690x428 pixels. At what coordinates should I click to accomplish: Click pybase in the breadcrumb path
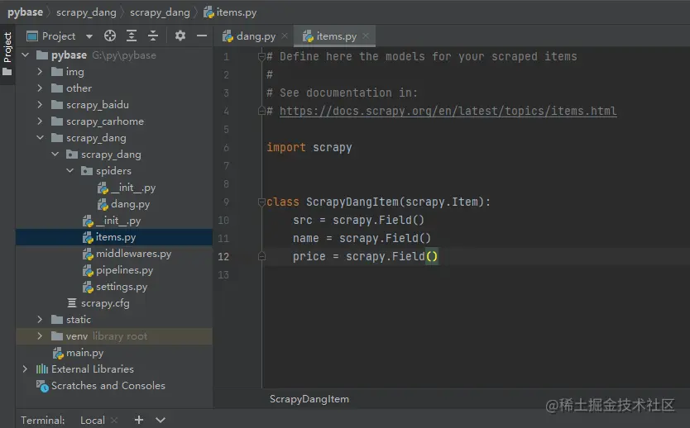click(x=25, y=12)
